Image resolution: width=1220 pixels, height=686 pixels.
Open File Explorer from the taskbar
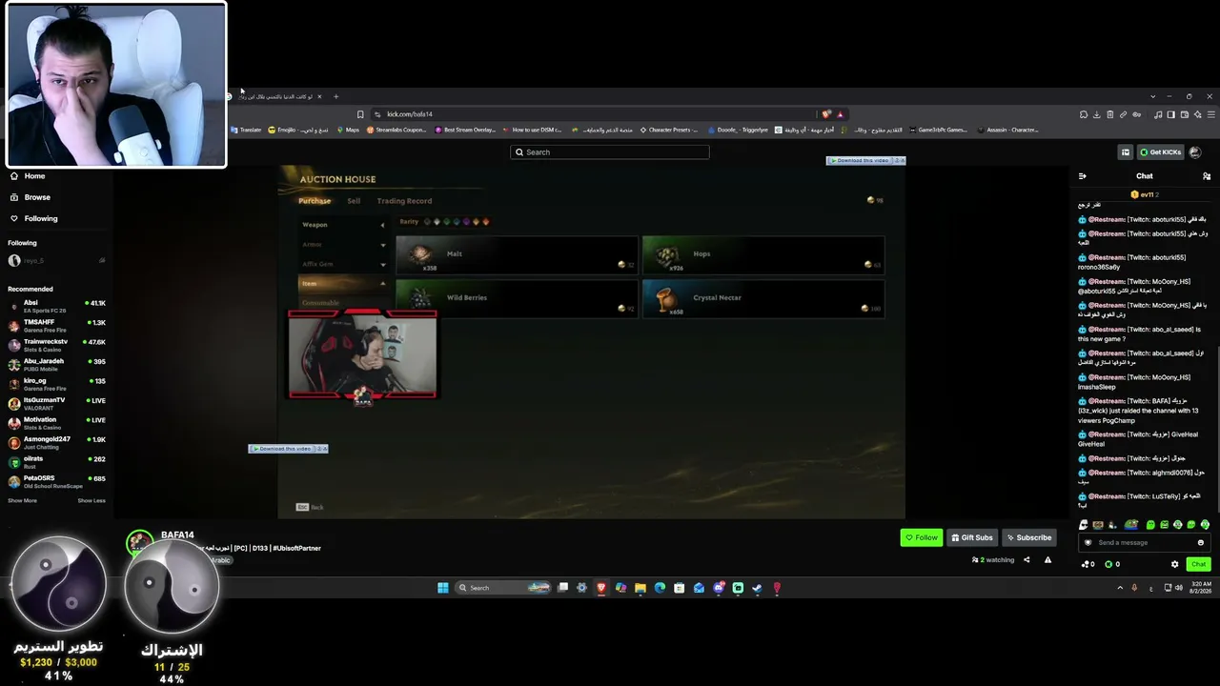(640, 588)
